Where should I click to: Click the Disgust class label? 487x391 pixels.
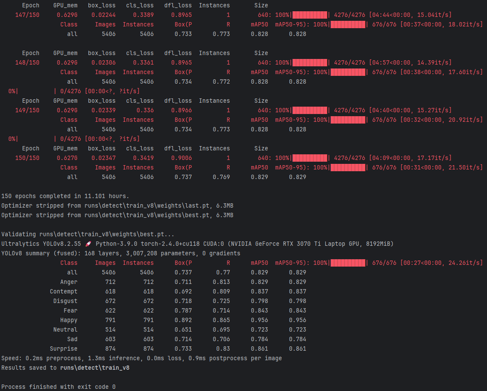(65, 301)
